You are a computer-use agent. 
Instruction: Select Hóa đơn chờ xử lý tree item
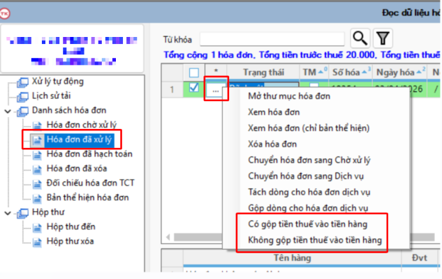click(x=82, y=125)
